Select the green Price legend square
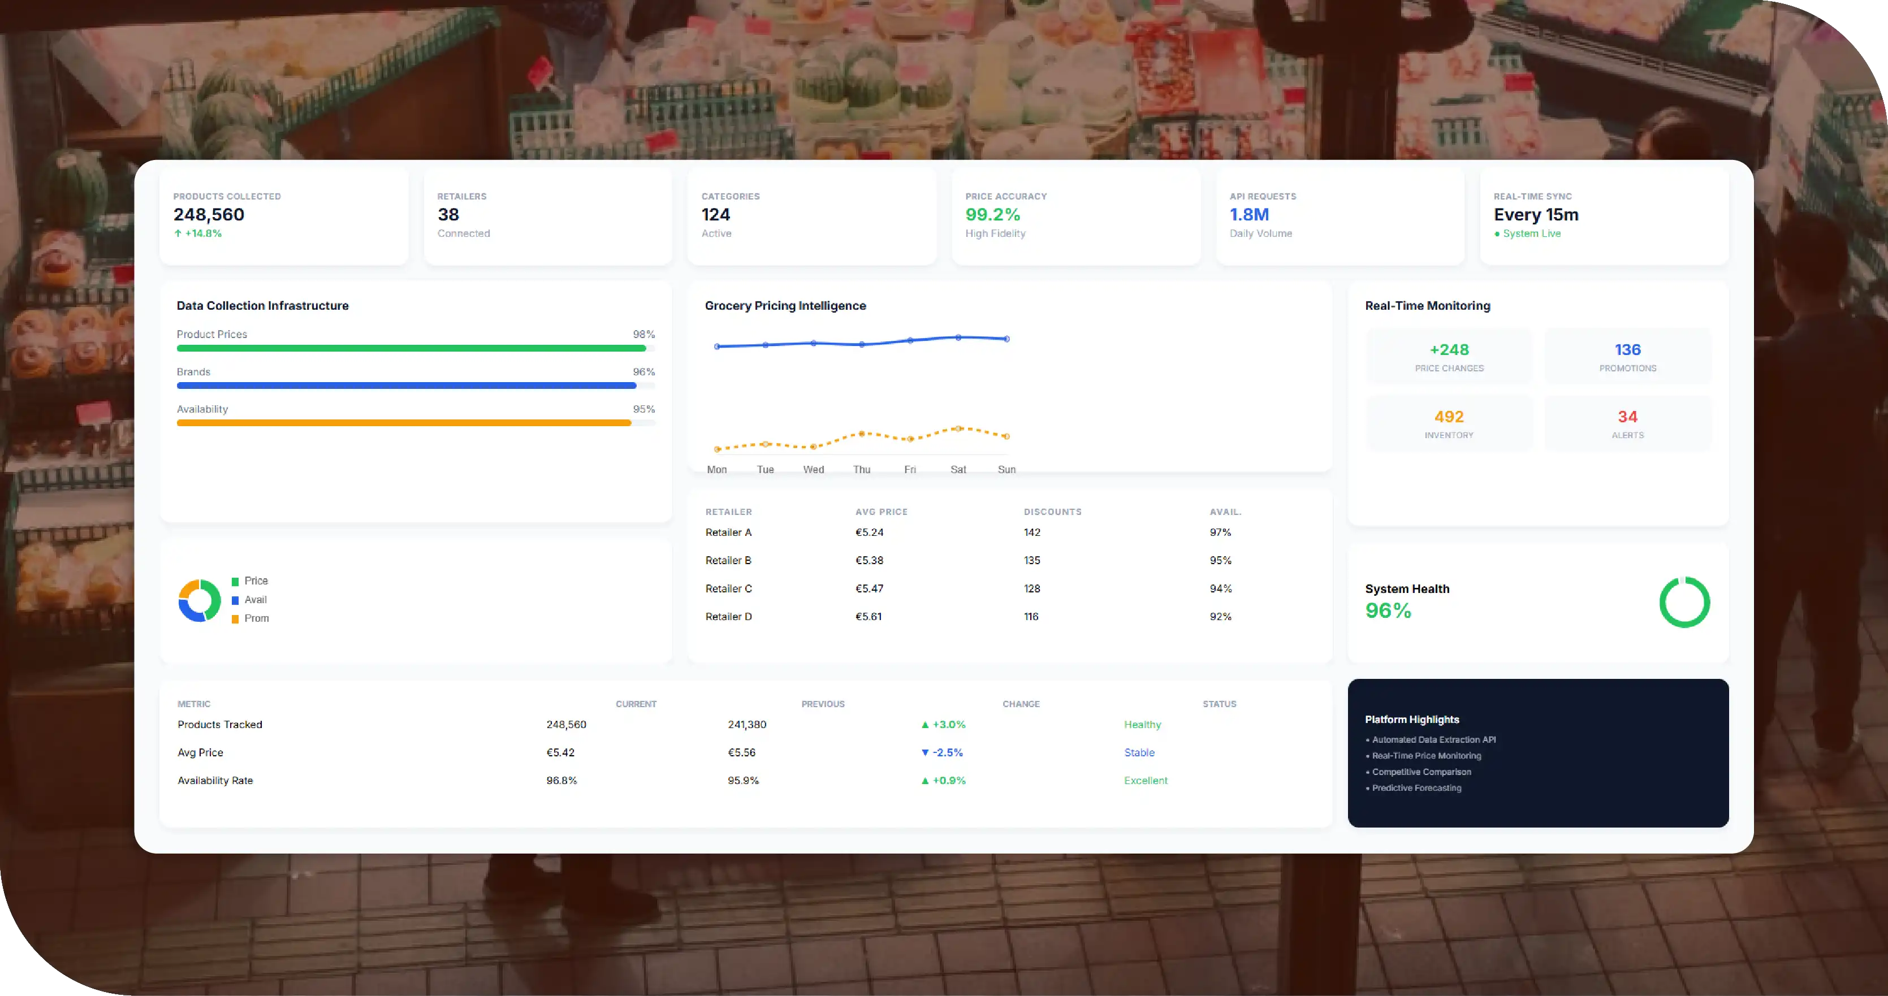 (x=235, y=581)
